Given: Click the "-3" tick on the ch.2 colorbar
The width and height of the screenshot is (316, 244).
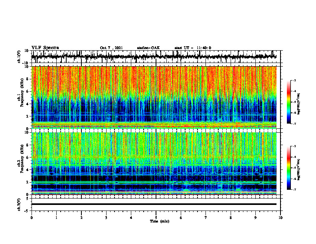Looking at the screenshot, I should pyautogui.click(x=294, y=146).
